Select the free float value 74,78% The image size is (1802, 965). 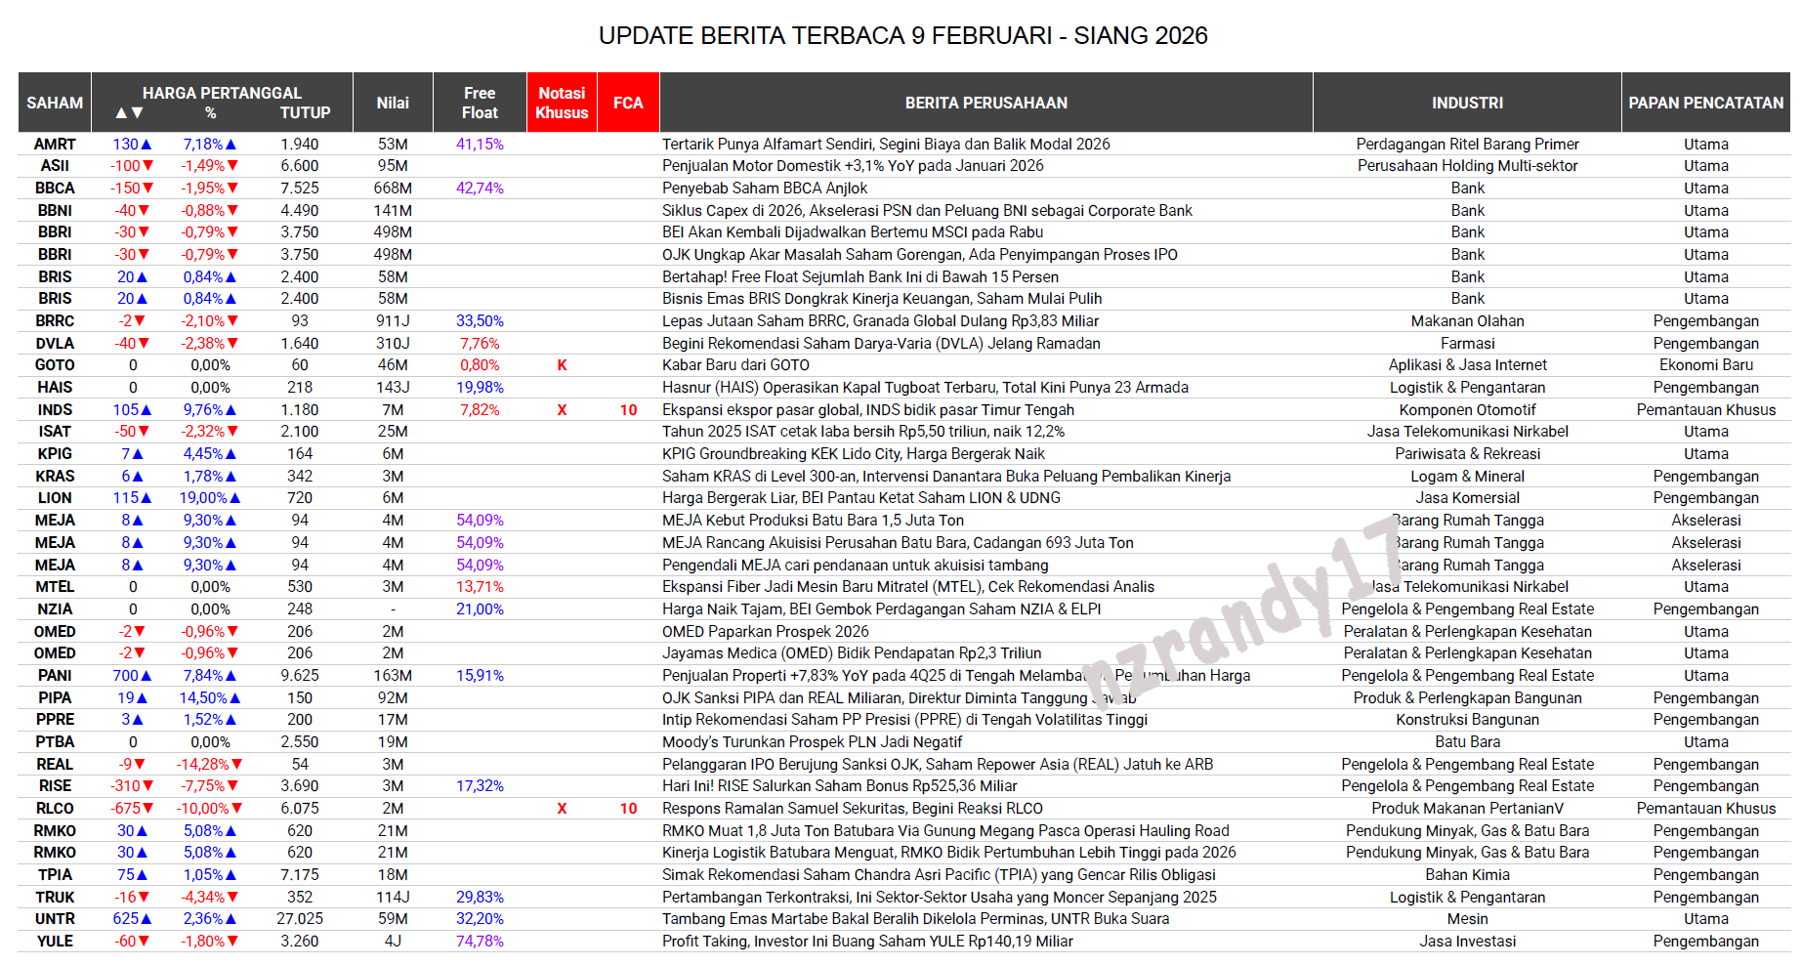(x=480, y=942)
